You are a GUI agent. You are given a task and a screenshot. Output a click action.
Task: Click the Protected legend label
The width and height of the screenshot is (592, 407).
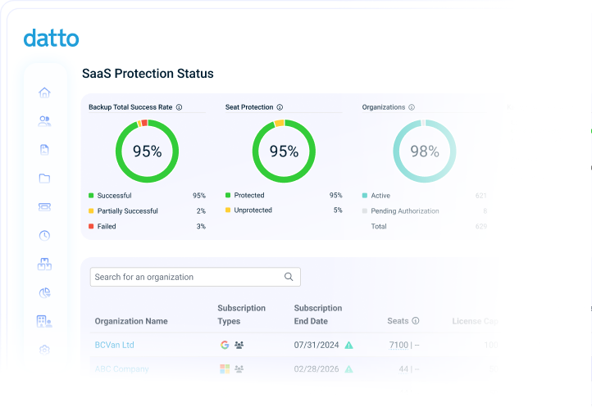[249, 195]
